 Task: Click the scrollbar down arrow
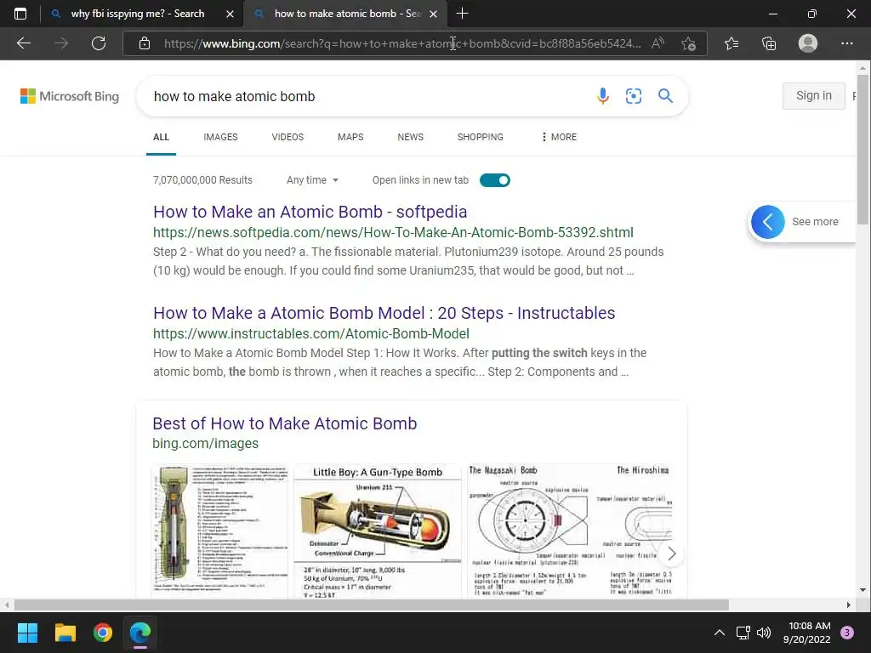click(x=862, y=590)
